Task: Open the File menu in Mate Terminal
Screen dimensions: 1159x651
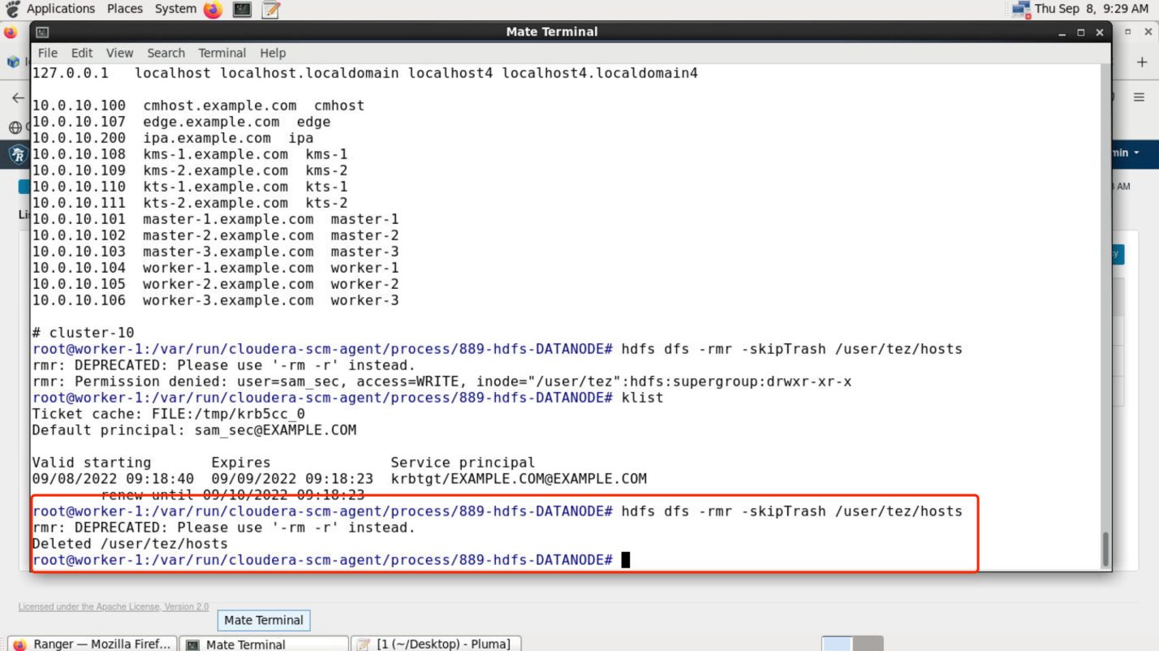Action: [48, 53]
